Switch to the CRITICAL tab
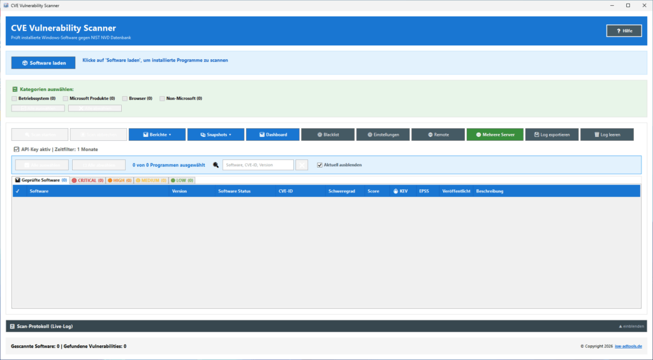 click(x=87, y=180)
